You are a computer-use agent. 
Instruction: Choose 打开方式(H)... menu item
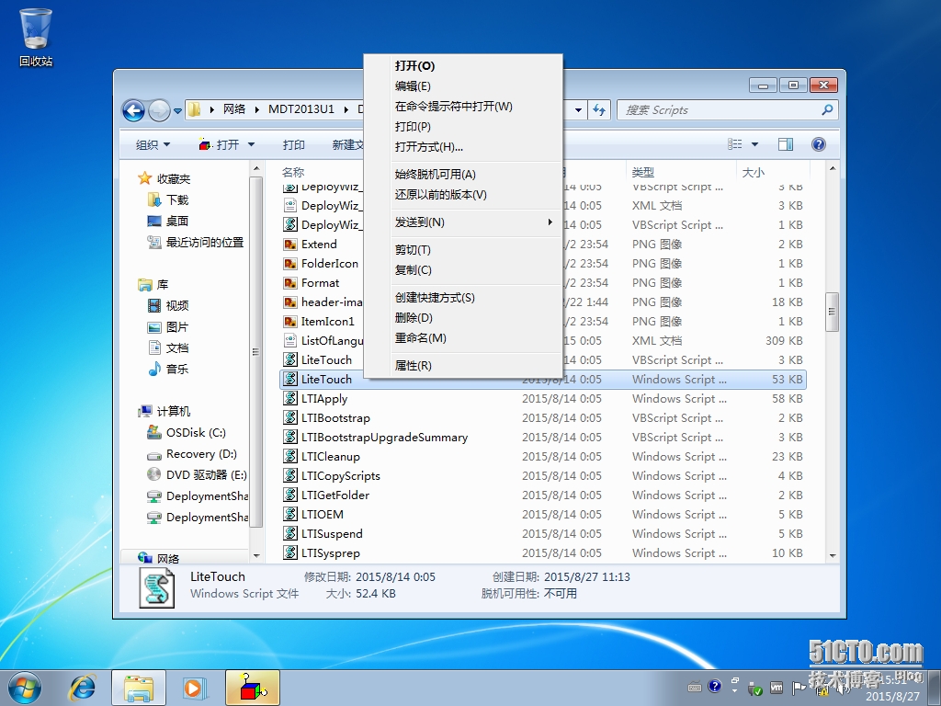click(x=463, y=147)
